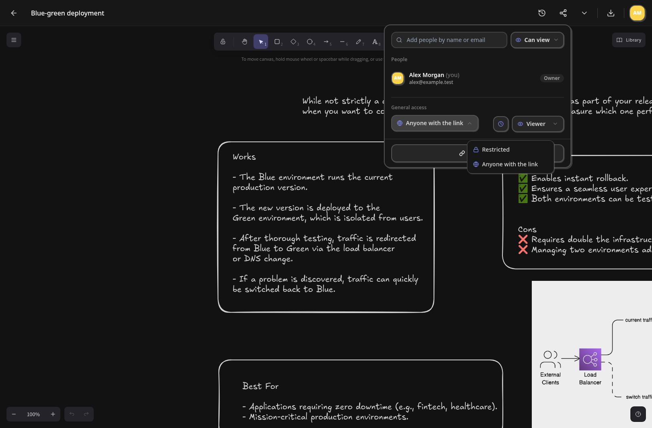652x428 pixels.
Task: Select the Ellipse tool
Action: click(x=310, y=42)
